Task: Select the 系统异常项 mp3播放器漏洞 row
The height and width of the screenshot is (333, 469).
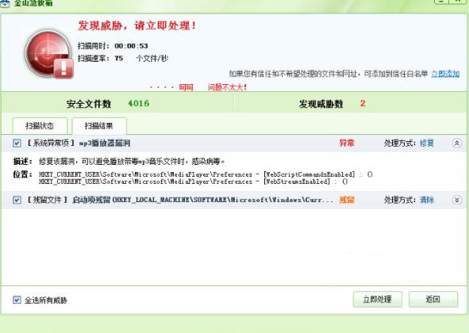Action: pyautogui.click(x=234, y=144)
